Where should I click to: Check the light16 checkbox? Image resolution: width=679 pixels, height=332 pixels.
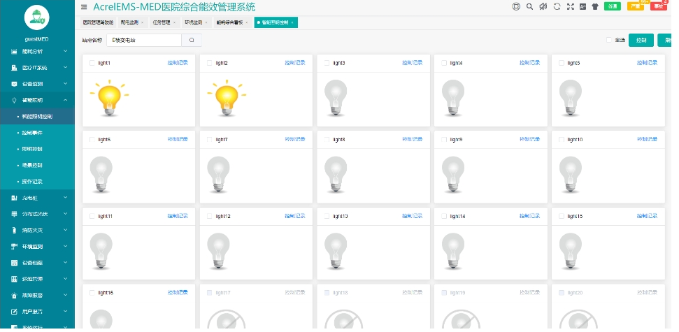(92, 293)
